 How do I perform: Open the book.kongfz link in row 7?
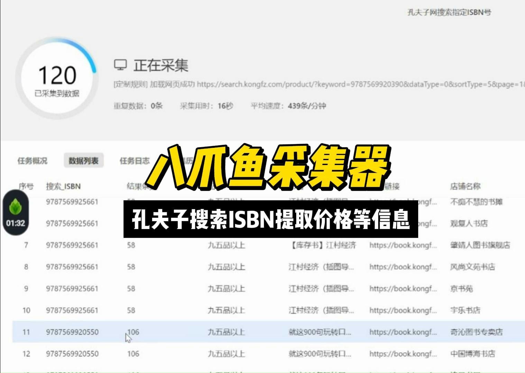[403, 245]
